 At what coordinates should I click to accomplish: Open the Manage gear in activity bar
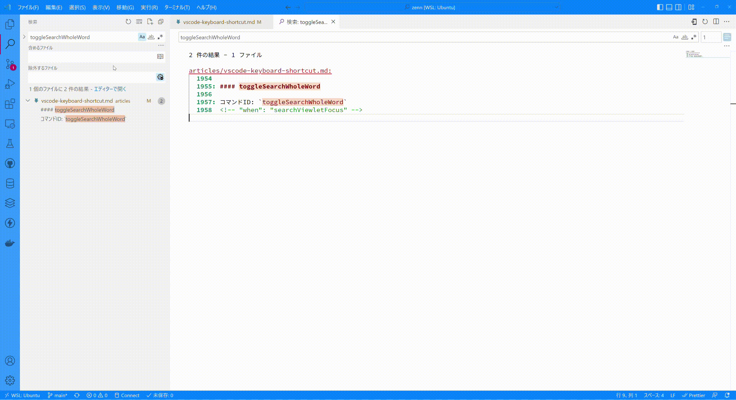(x=10, y=380)
